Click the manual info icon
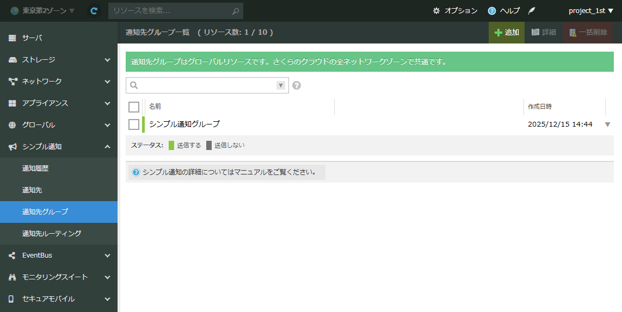 click(x=136, y=172)
